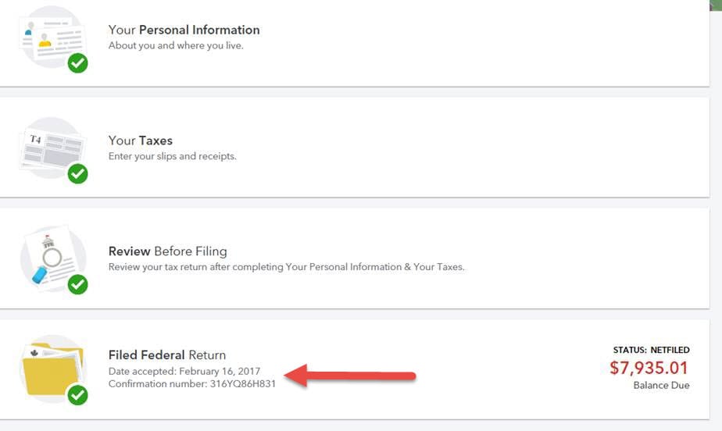
Task: Click the review tax return description text
Action: pos(287,267)
